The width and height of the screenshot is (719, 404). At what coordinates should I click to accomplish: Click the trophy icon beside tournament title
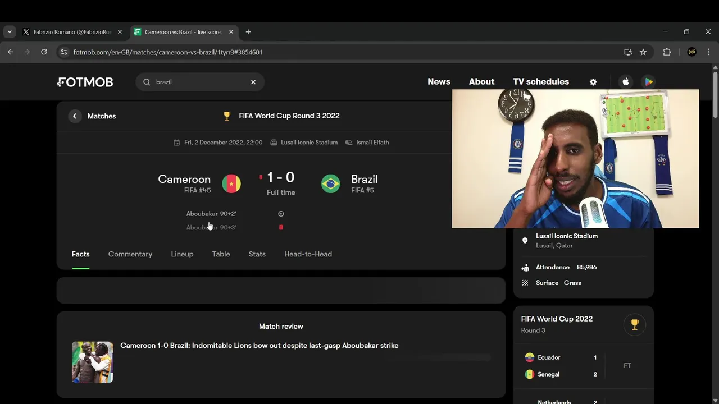[227, 116]
